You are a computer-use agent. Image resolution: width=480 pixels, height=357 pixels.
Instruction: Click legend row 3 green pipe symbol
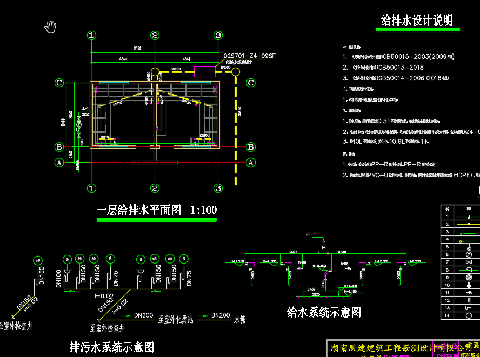(469, 233)
